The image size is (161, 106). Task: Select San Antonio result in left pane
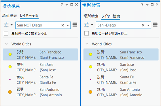coord(40,92)
